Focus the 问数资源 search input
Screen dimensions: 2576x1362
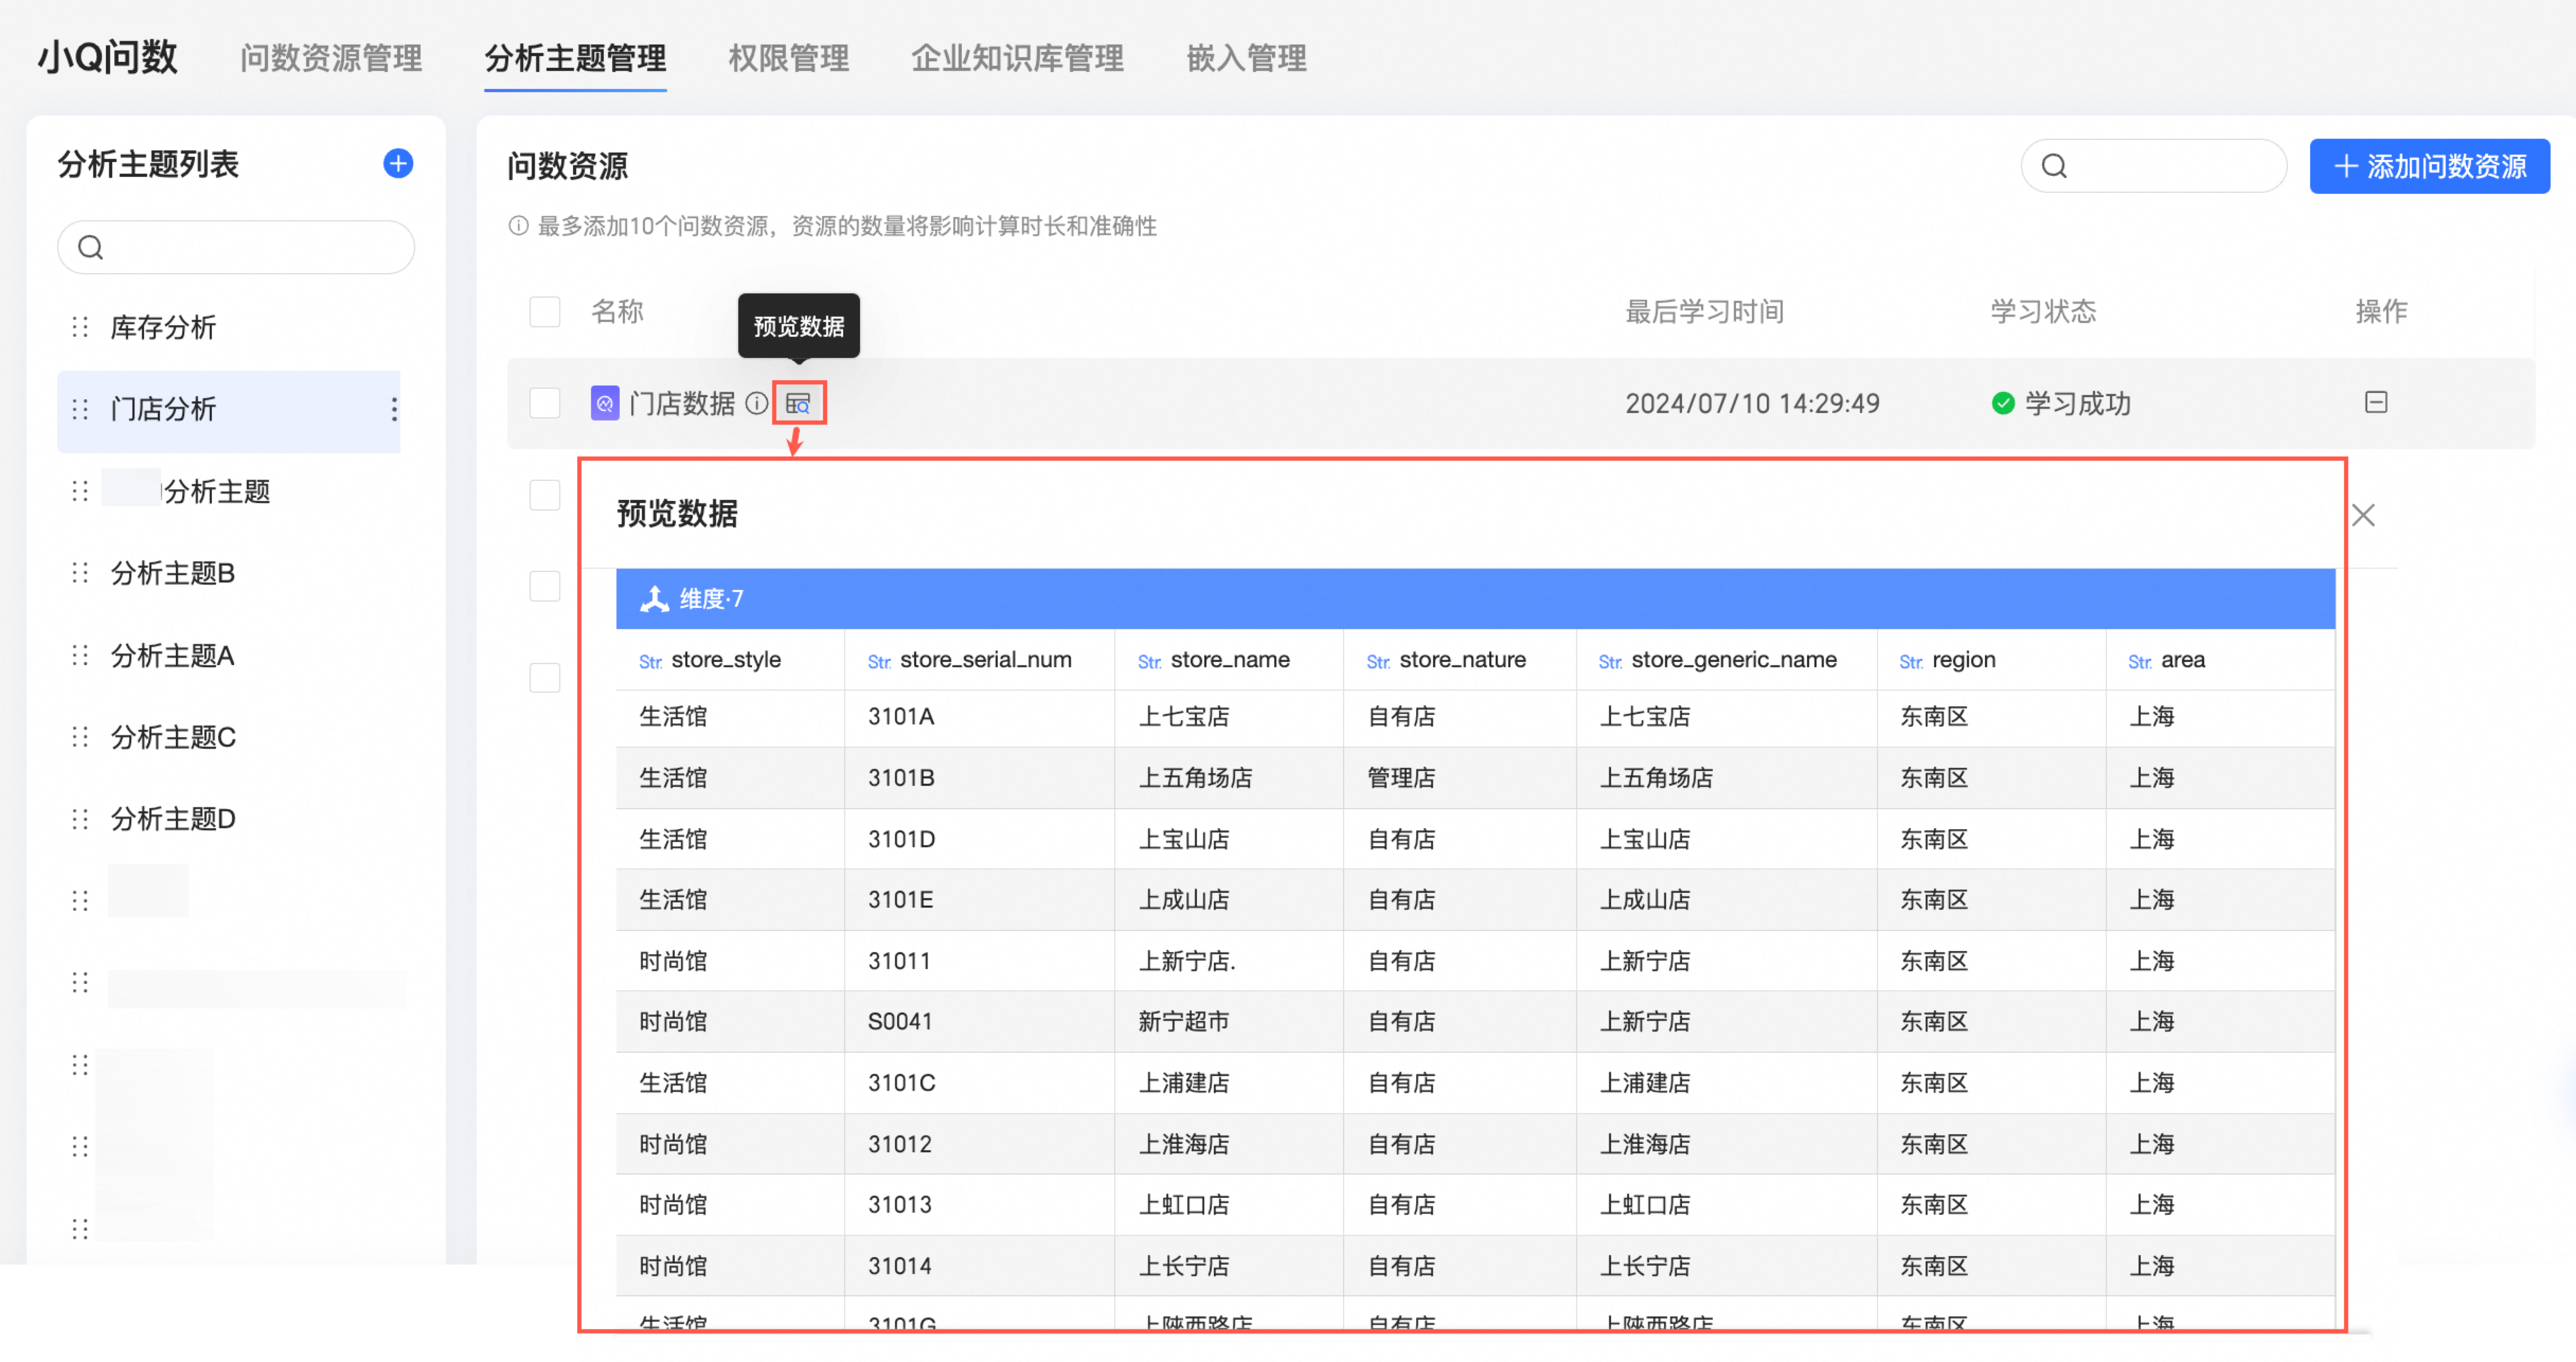pyautogui.click(x=2154, y=166)
